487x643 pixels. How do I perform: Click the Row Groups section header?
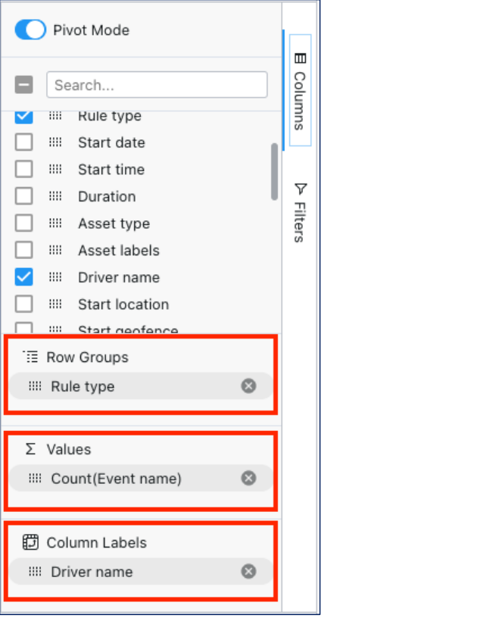pos(87,357)
